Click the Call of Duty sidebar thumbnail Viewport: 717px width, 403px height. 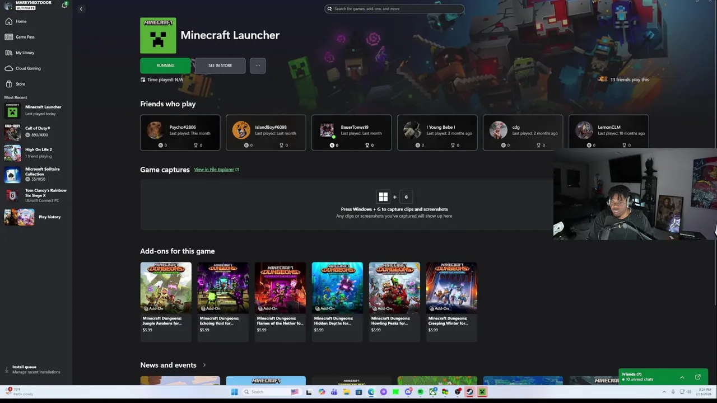pyautogui.click(x=12, y=132)
